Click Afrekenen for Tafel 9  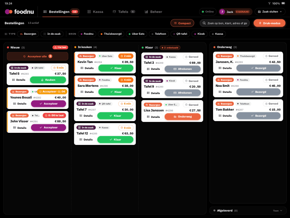pyautogui.click(x=182, y=93)
